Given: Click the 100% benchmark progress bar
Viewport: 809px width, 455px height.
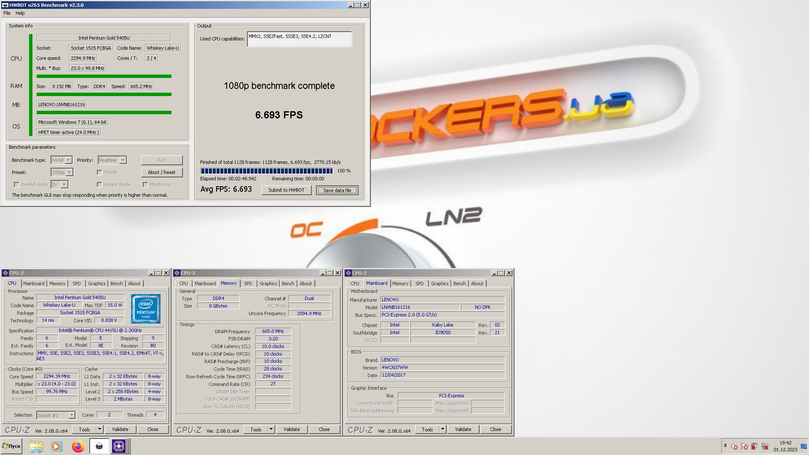Looking at the screenshot, I should (x=267, y=171).
